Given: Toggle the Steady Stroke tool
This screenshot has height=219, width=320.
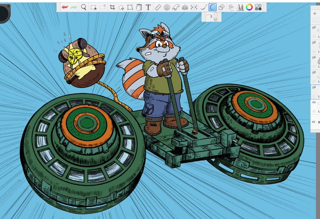Looking at the screenshot, I should [203, 7].
